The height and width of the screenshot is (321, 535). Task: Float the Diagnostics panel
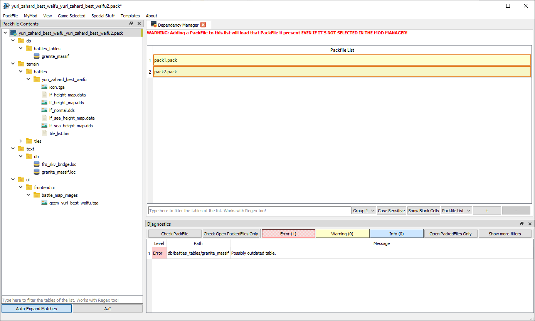(x=522, y=224)
